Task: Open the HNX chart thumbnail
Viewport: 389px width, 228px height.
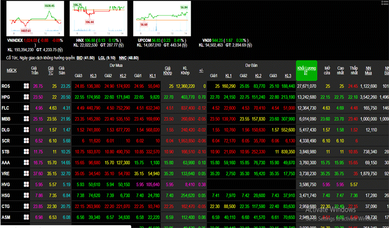Action: (99, 19)
